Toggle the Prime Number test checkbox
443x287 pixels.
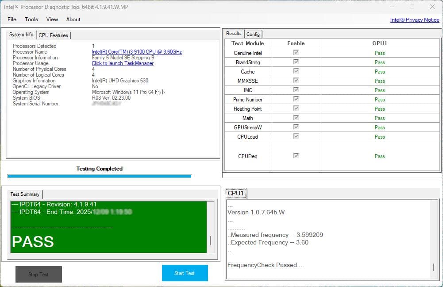click(296, 99)
